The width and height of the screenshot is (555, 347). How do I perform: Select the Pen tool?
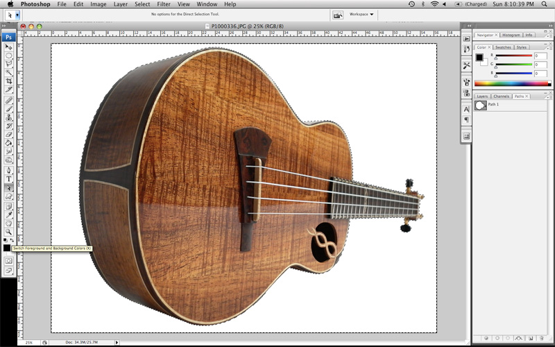tap(8, 170)
